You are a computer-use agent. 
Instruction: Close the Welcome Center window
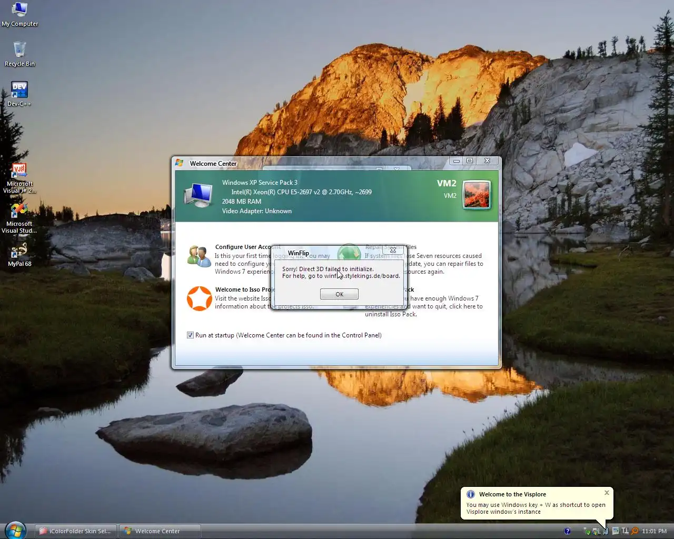coord(487,161)
